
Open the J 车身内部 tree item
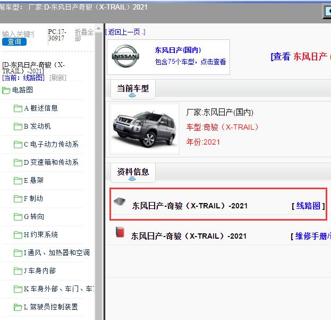click(40, 271)
